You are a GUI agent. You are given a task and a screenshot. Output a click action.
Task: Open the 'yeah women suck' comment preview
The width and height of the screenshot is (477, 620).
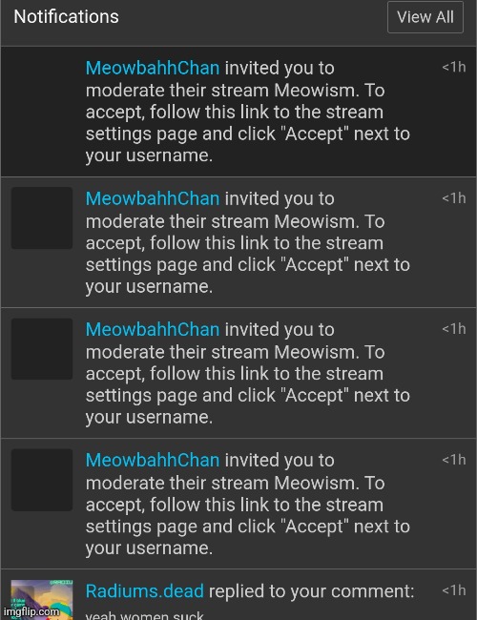coord(144,615)
